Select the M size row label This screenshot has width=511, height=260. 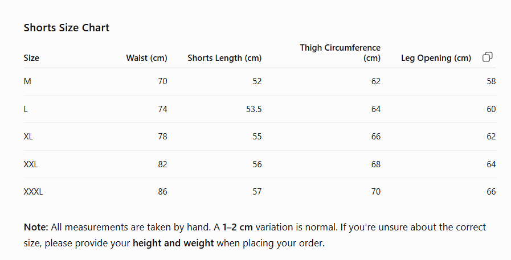click(x=27, y=81)
